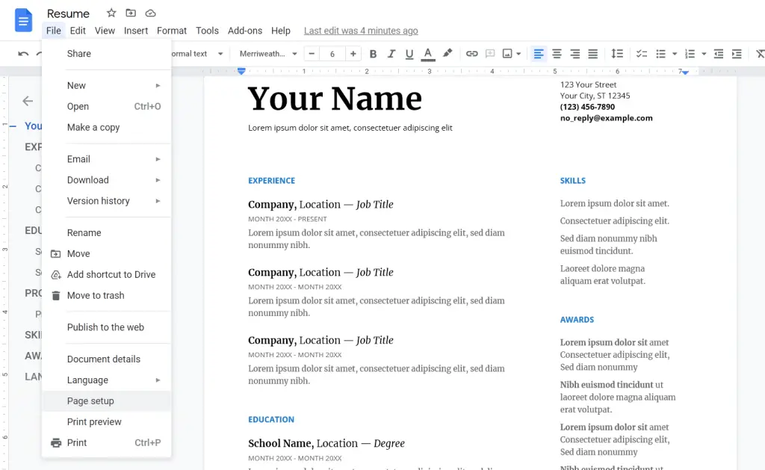Click the move-to-folder icon beside the title

131,13
